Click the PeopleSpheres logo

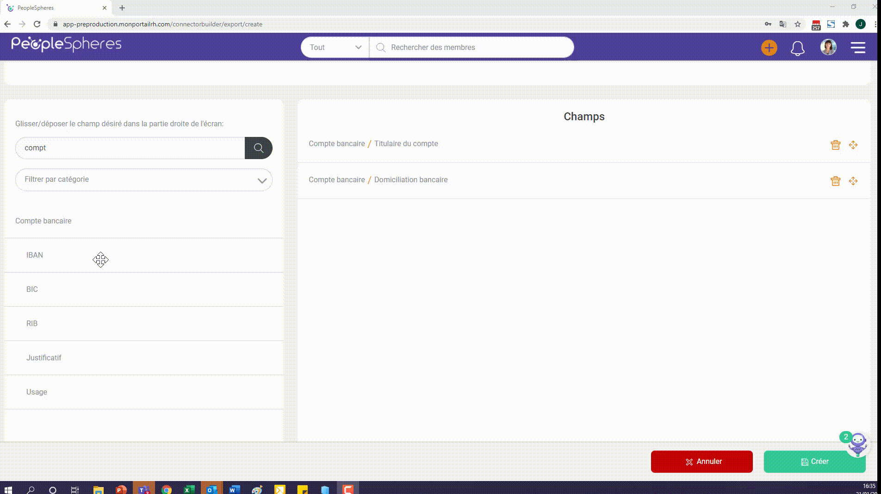[66, 44]
